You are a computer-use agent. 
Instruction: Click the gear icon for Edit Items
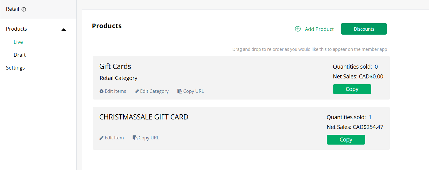click(102, 91)
